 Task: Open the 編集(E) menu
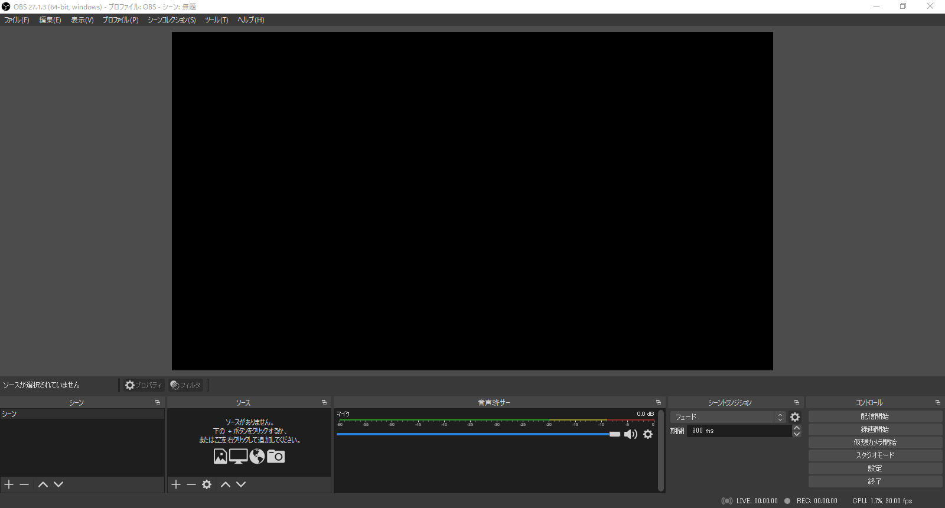(50, 20)
